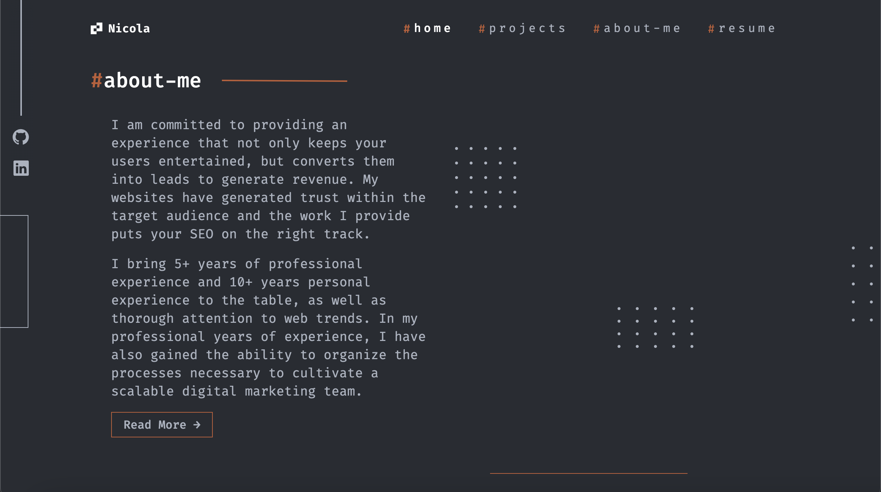
Task: Click the Nicola site name text
Action: click(x=129, y=28)
